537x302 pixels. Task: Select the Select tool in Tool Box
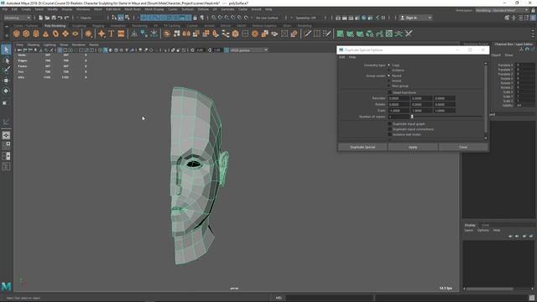coord(6,49)
